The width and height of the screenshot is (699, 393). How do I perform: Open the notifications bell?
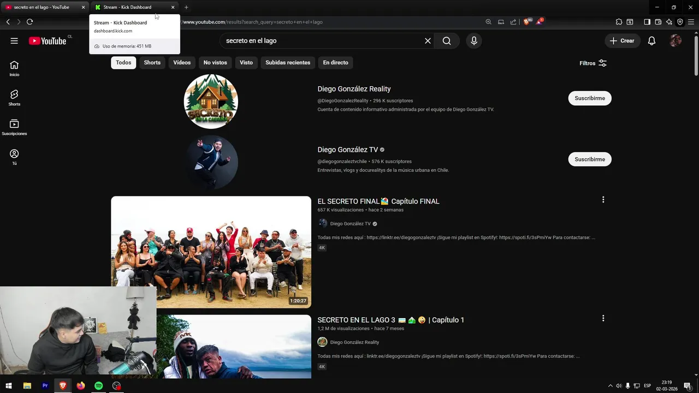click(651, 41)
